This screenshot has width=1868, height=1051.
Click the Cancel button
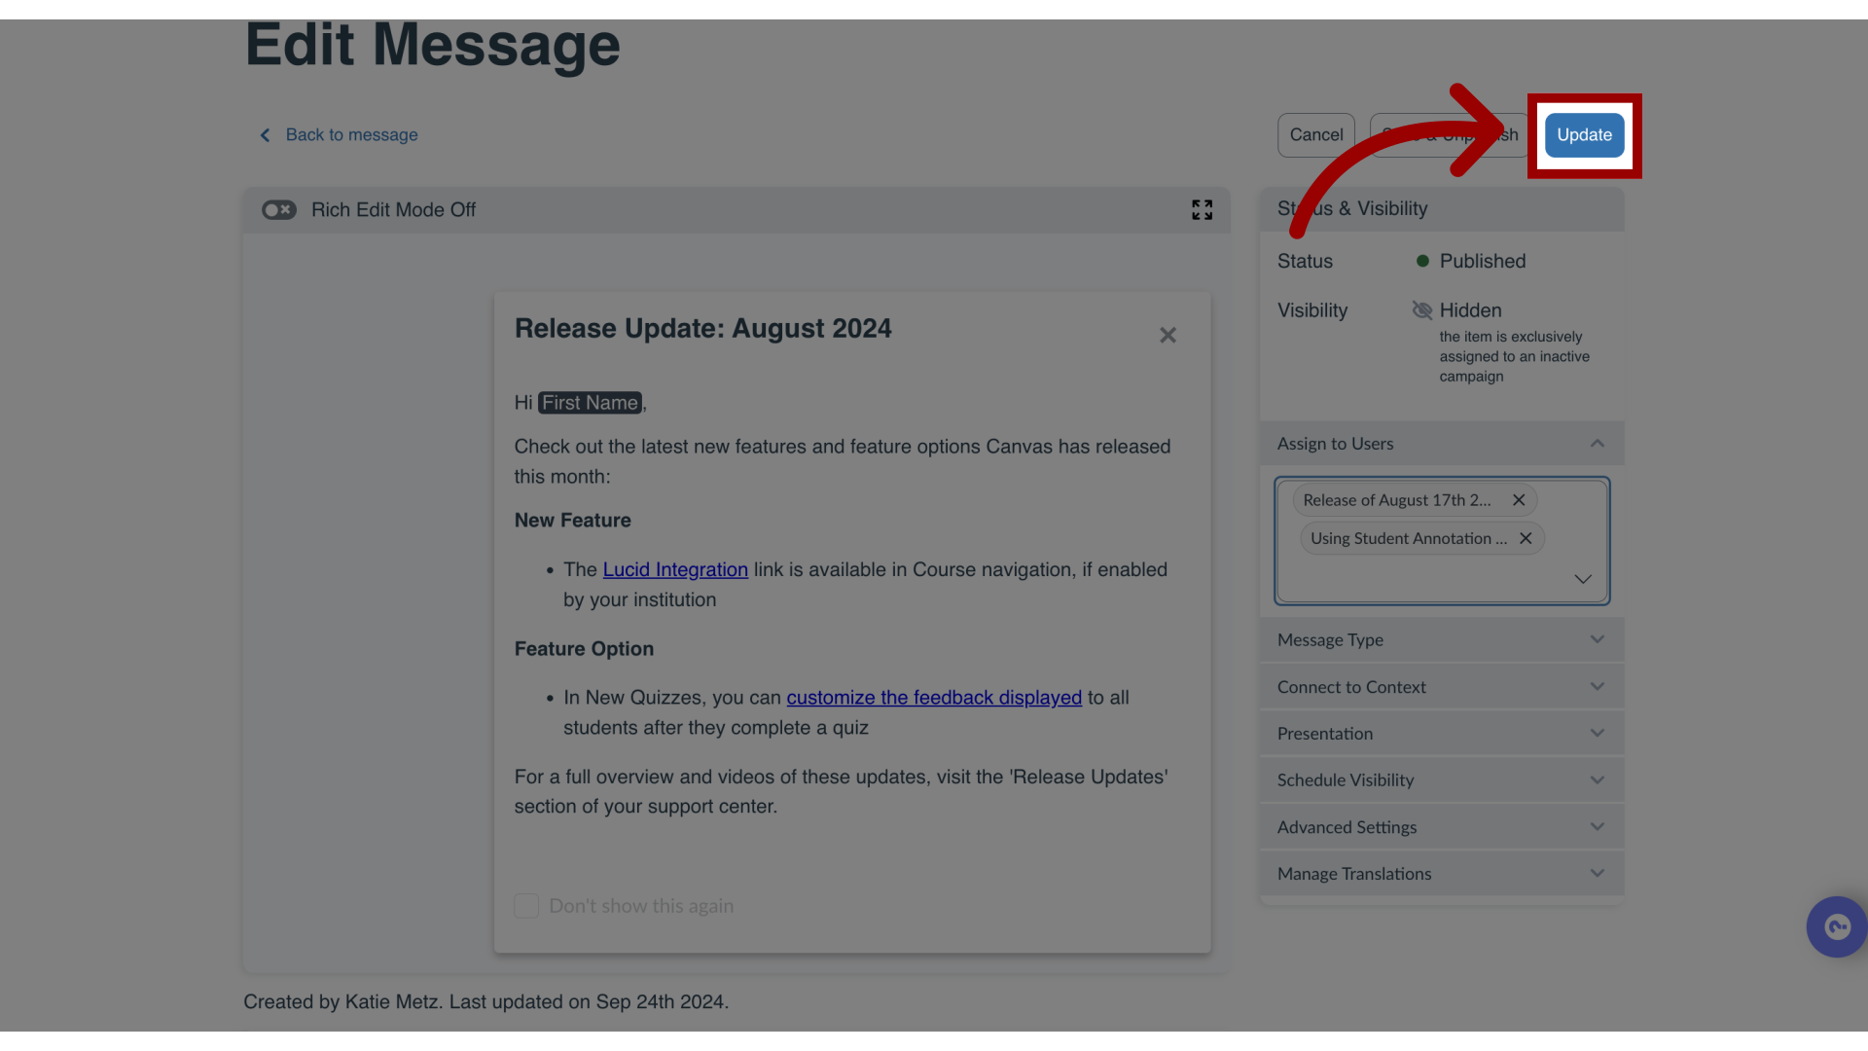click(1315, 134)
